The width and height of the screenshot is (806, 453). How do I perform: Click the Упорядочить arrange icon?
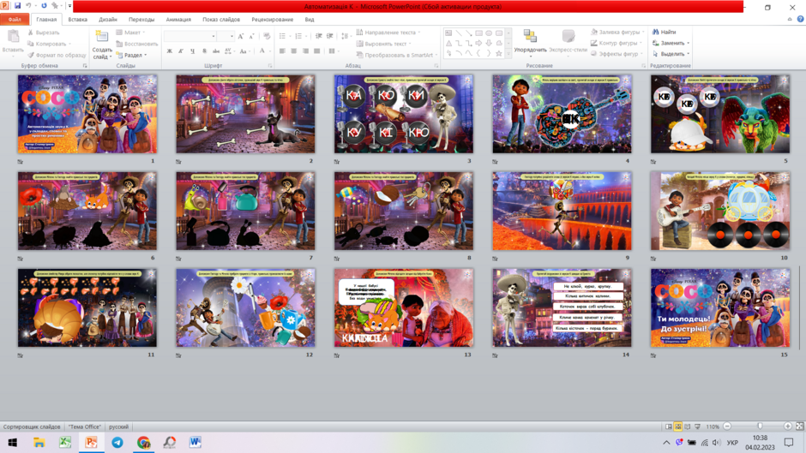coord(530,36)
